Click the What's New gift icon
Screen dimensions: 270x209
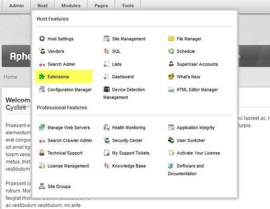pyautogui.click(x=171, y=76)
